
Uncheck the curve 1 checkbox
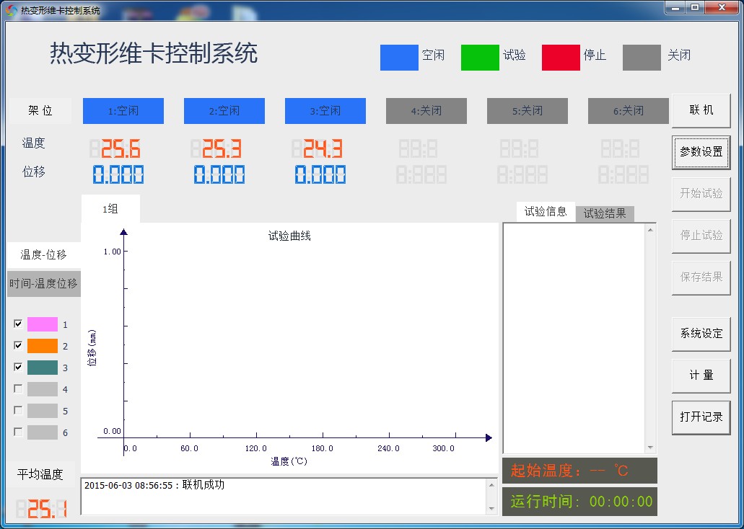[x=18, y=324]
